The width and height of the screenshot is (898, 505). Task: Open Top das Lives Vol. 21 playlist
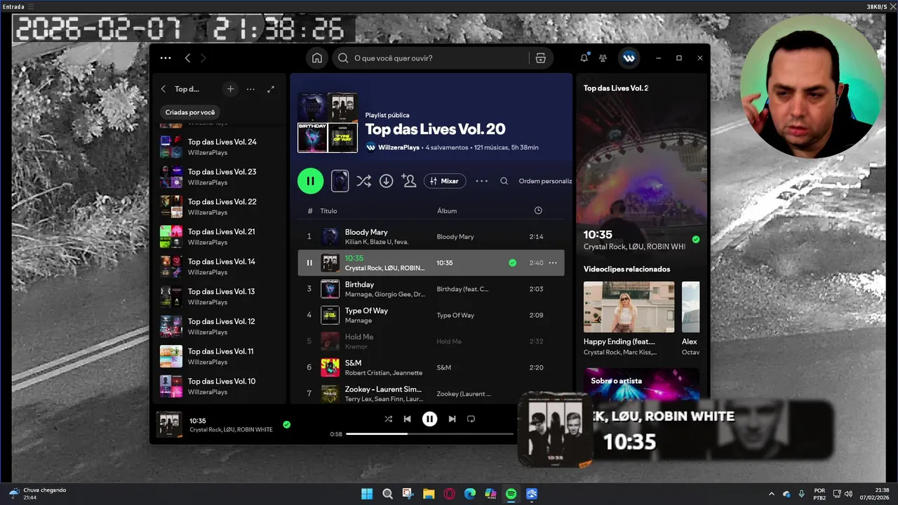pyautogui.click(x=218, y=236)
